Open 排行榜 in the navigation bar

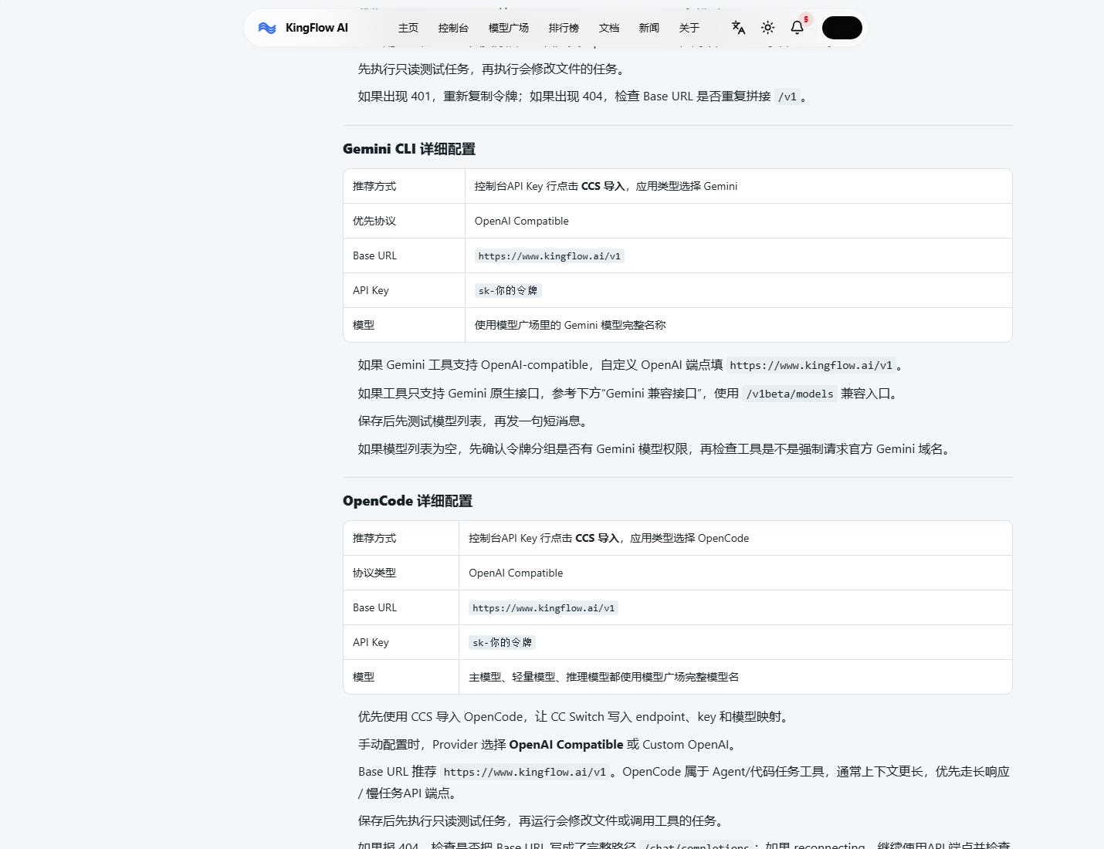point(564,28)
